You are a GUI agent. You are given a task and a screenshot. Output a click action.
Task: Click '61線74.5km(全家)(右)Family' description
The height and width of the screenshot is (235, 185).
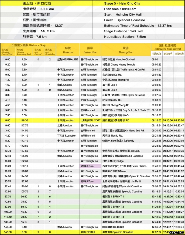pyautogui.click(x=118, y=141)
